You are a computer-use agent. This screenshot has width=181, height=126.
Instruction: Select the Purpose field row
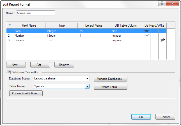tap(20, 40)
